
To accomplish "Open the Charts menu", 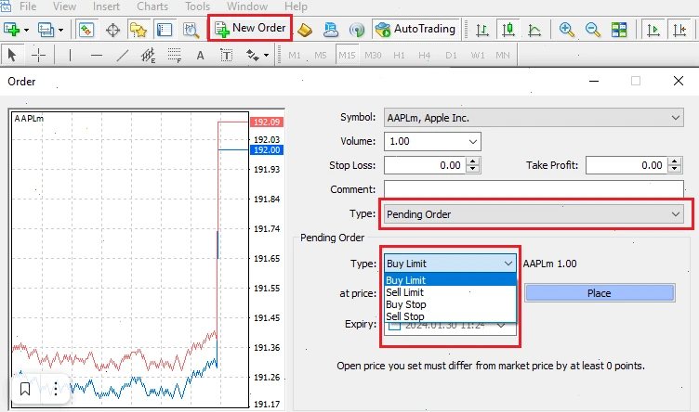I will click(x=152, y=6).
